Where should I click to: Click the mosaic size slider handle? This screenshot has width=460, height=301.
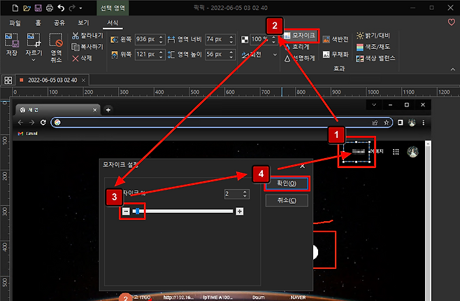click(138, 211)
